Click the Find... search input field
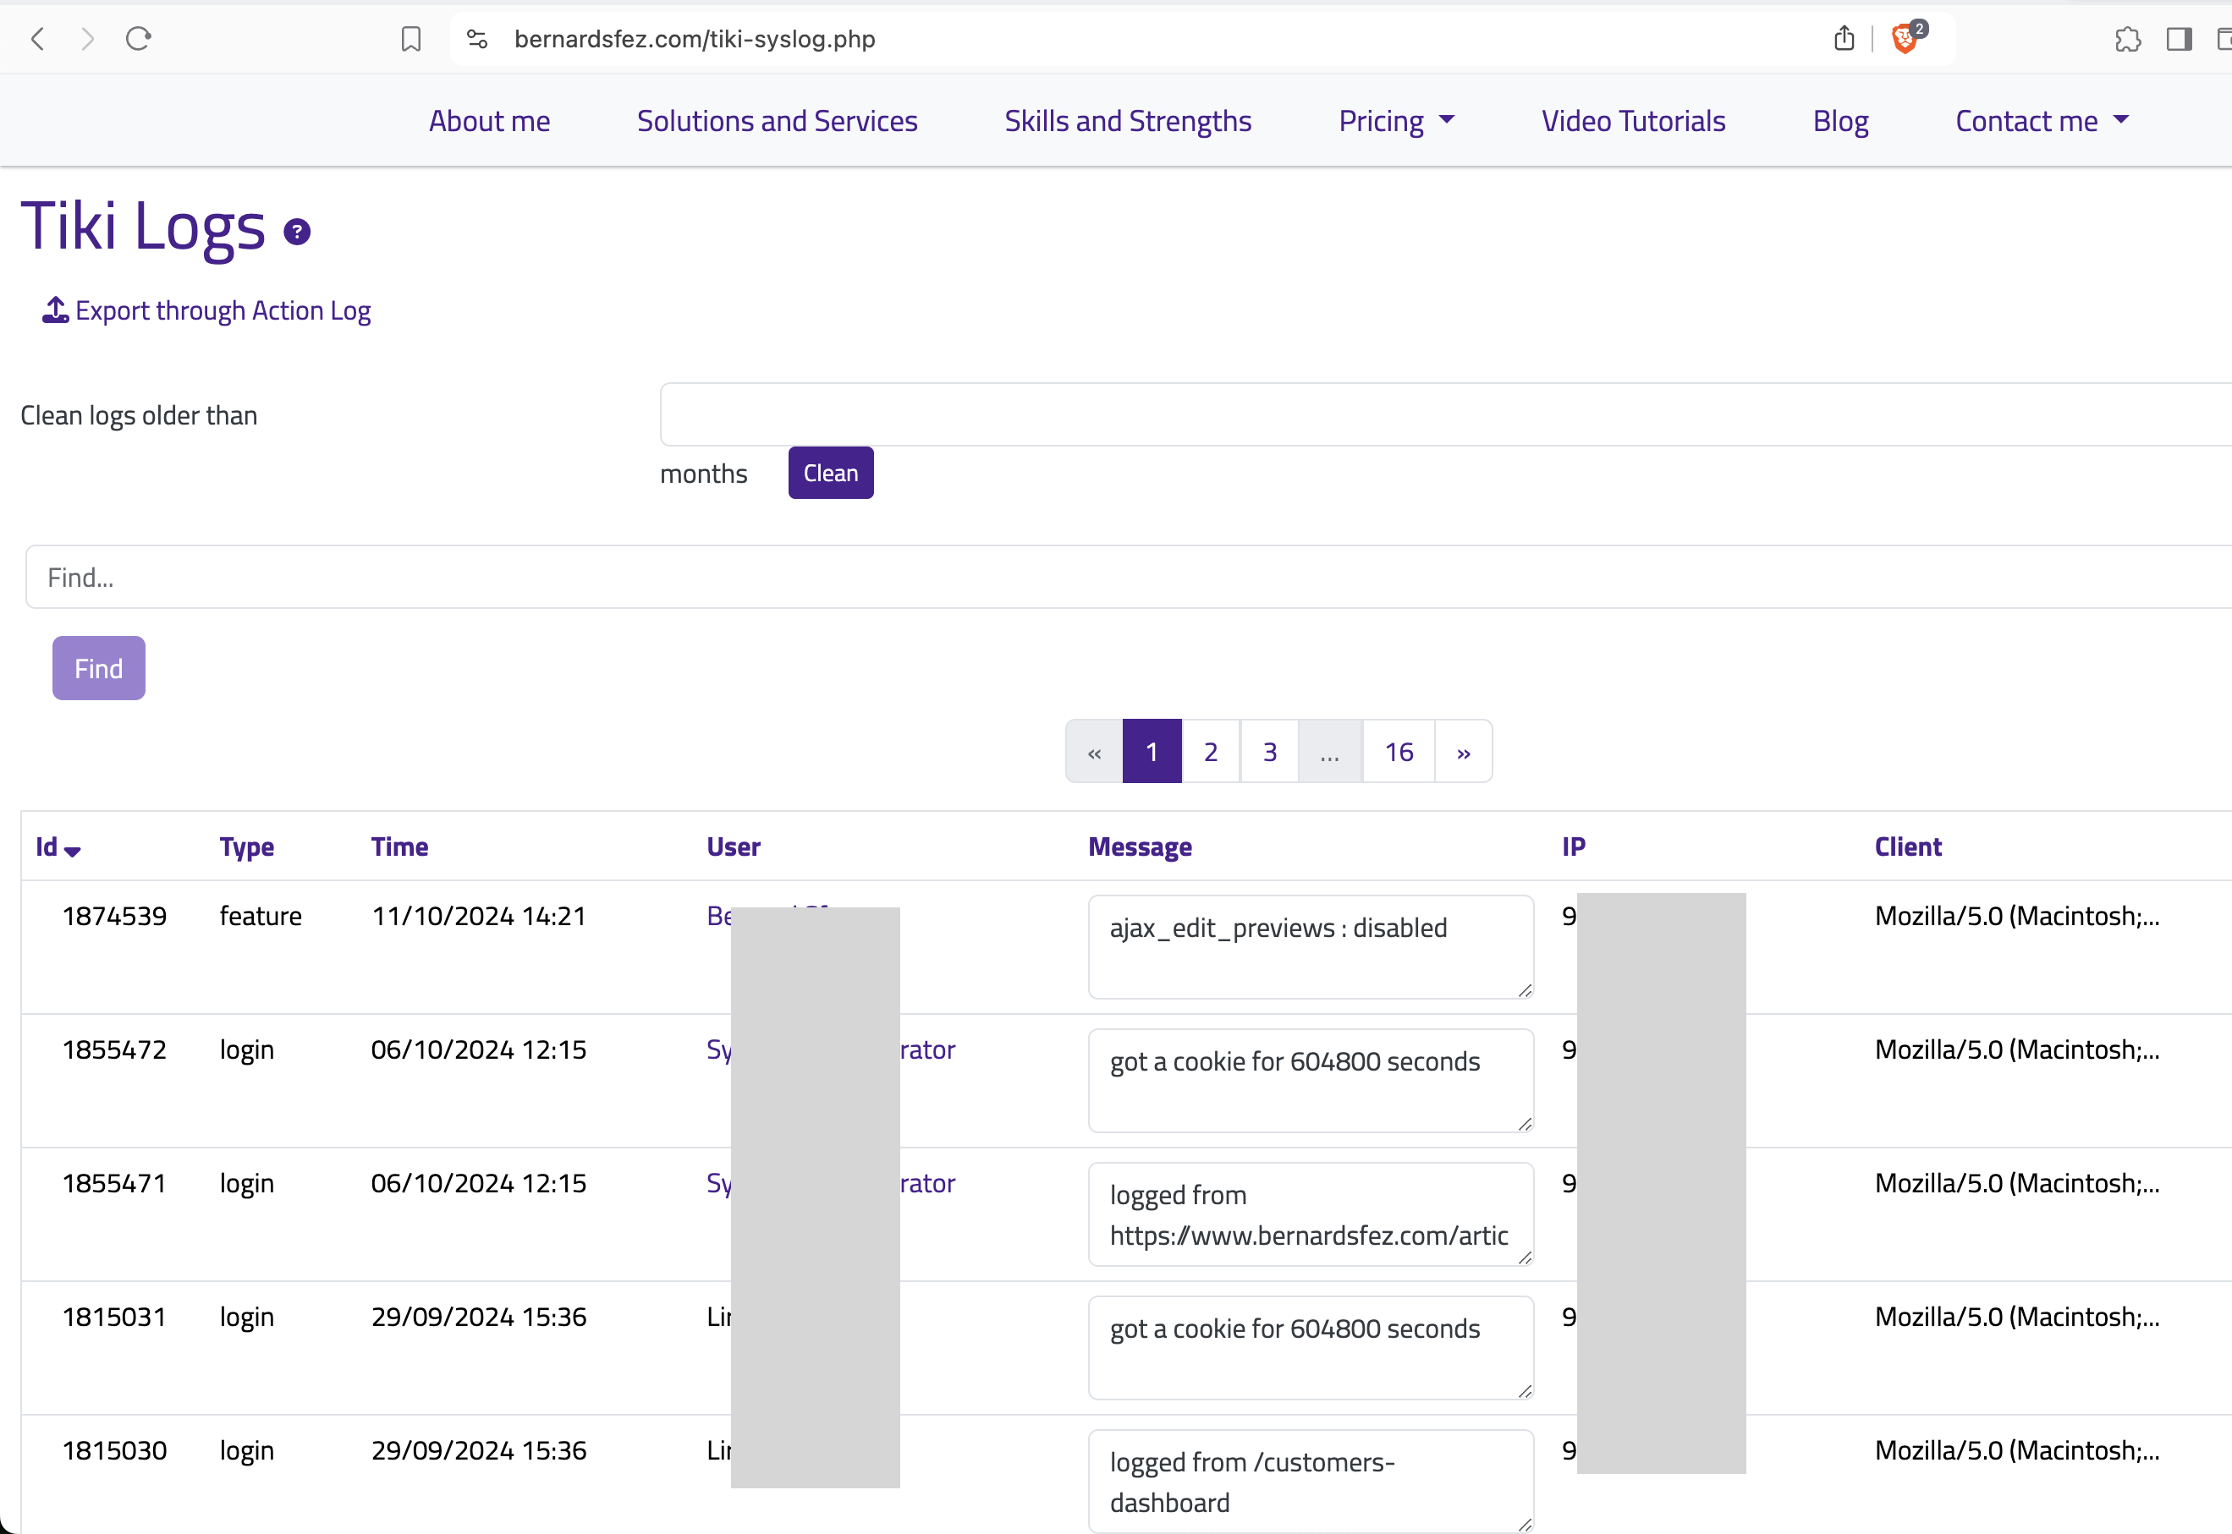The width and height of the screenshot is (2232, 1534). point(1128,577)
